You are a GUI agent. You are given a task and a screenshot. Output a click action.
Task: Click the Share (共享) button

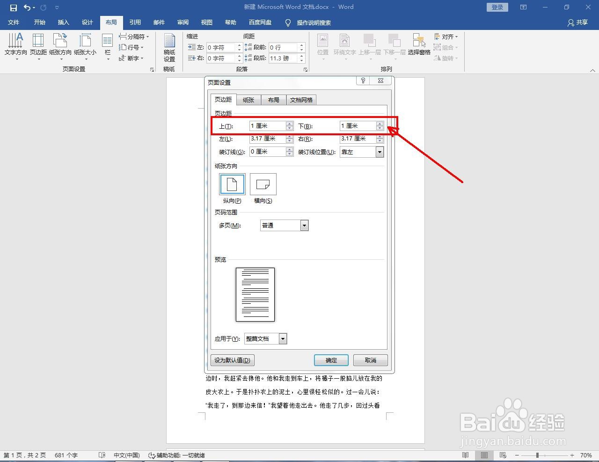577,22
